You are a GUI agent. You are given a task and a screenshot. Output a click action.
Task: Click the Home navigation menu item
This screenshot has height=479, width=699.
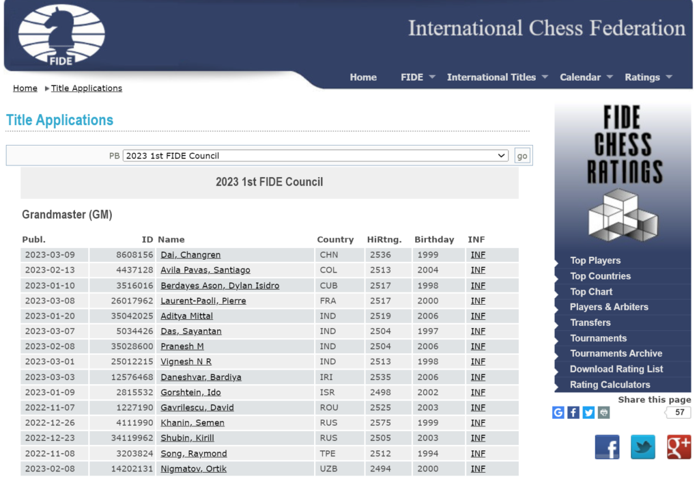363,77
